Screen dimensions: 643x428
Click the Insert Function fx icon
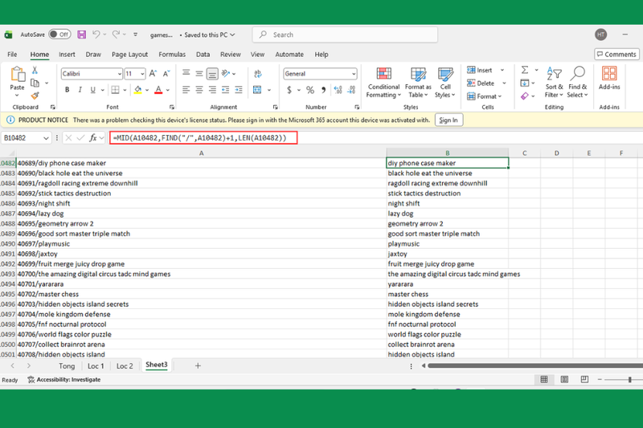93,138
